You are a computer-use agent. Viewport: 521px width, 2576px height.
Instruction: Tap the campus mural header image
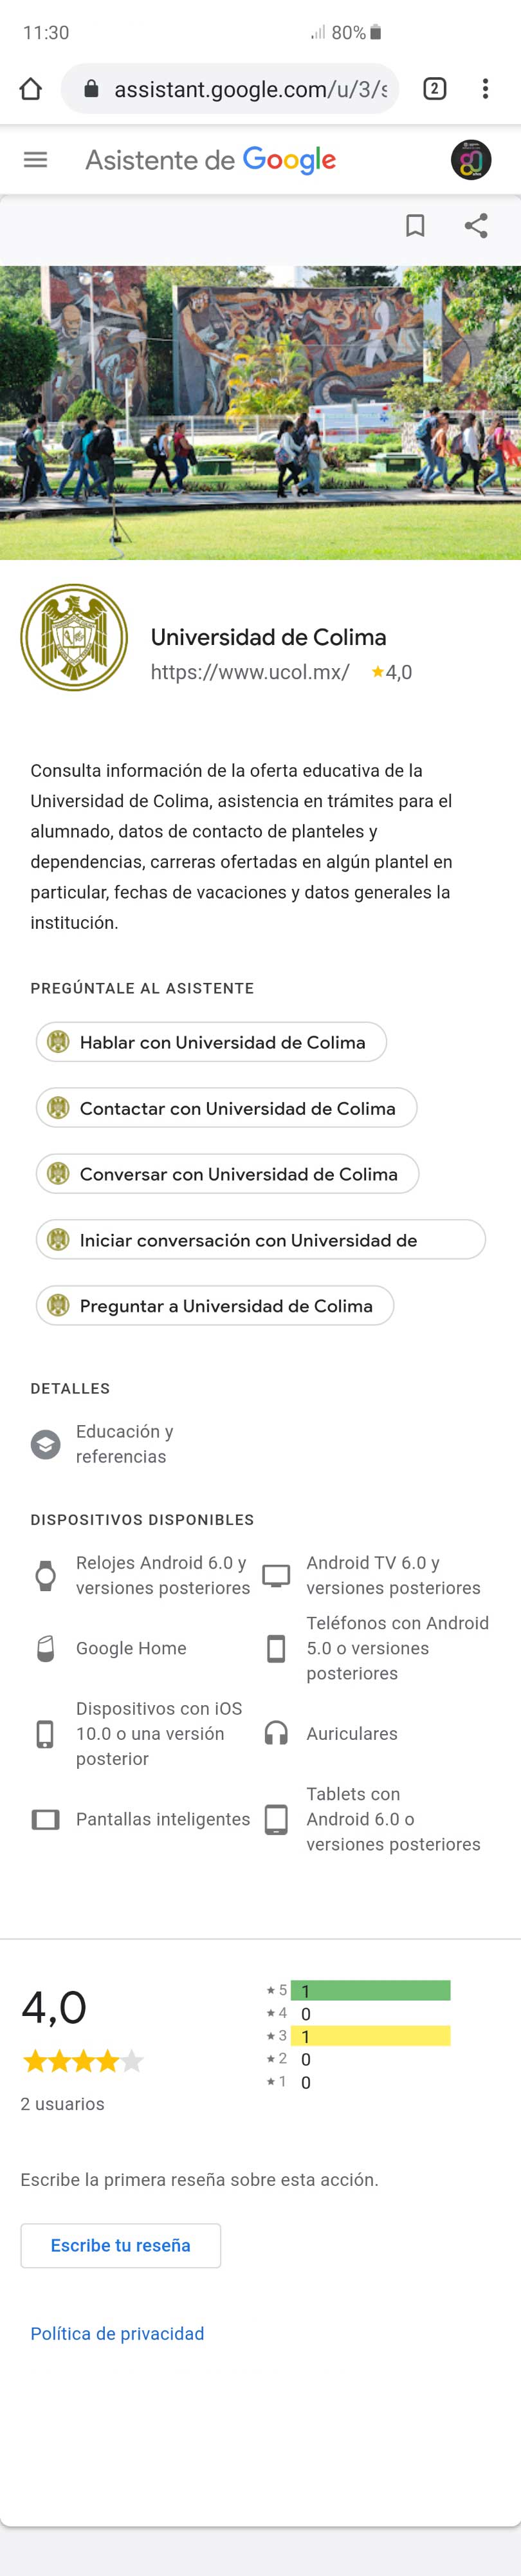[260, 412]
